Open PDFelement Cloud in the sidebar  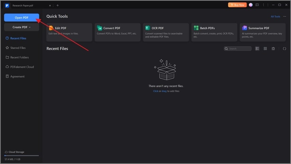20,67
